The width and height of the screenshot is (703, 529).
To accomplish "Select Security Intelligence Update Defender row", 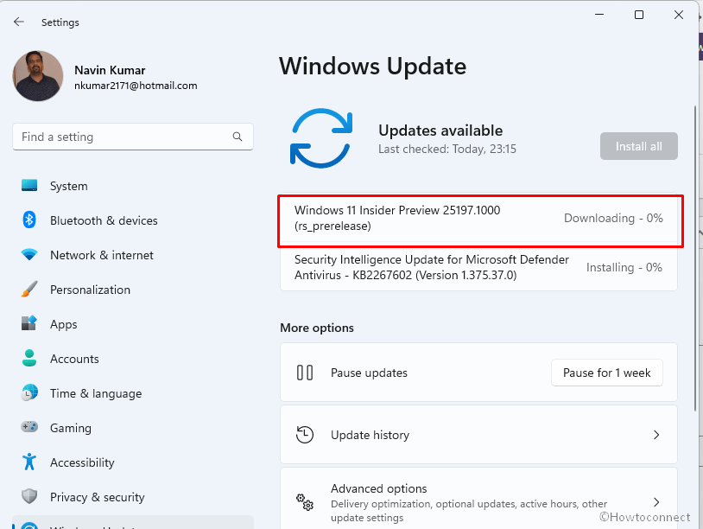I will coord(478,268).
